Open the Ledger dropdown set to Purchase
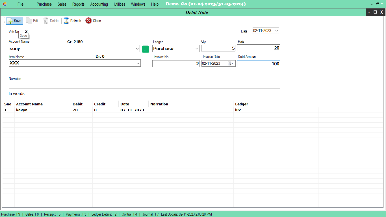 point(197,48)
